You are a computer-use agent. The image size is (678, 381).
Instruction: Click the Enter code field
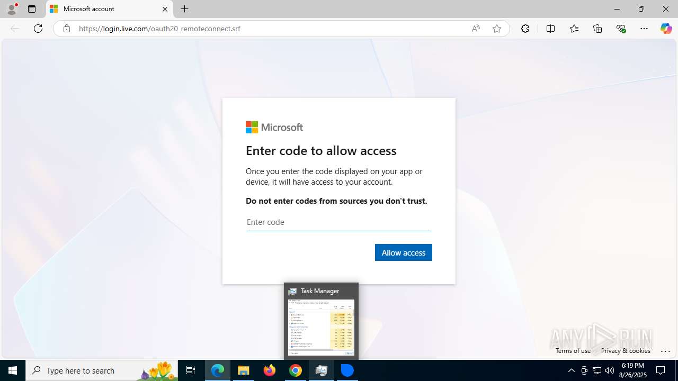pos(338,222)
